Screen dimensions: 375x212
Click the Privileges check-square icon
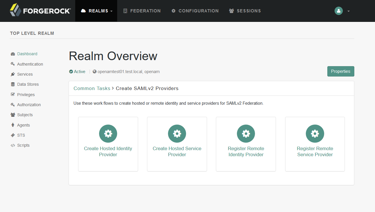pyautogui.click(x=13, y=94)
